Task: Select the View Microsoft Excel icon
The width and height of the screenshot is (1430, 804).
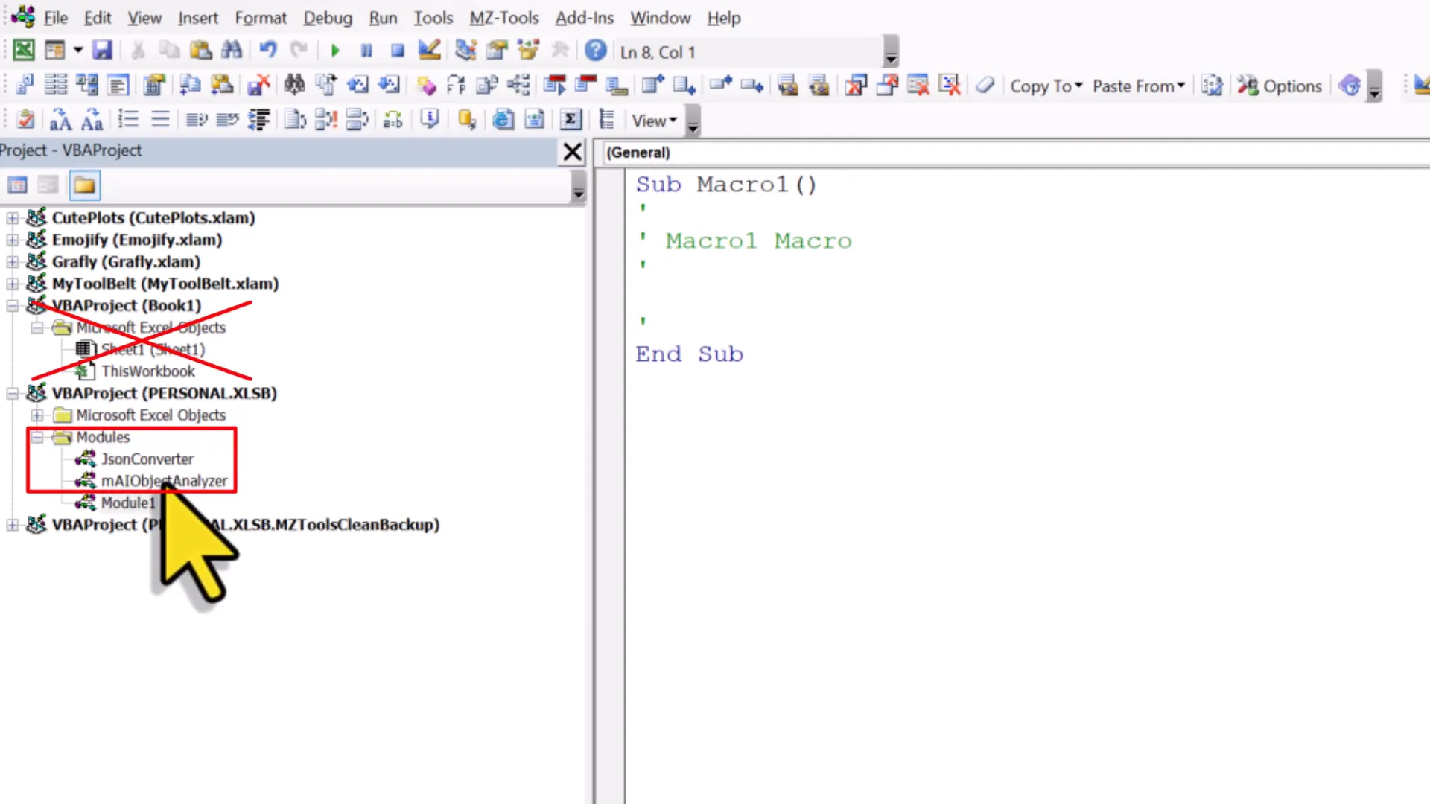Action: 23,50
